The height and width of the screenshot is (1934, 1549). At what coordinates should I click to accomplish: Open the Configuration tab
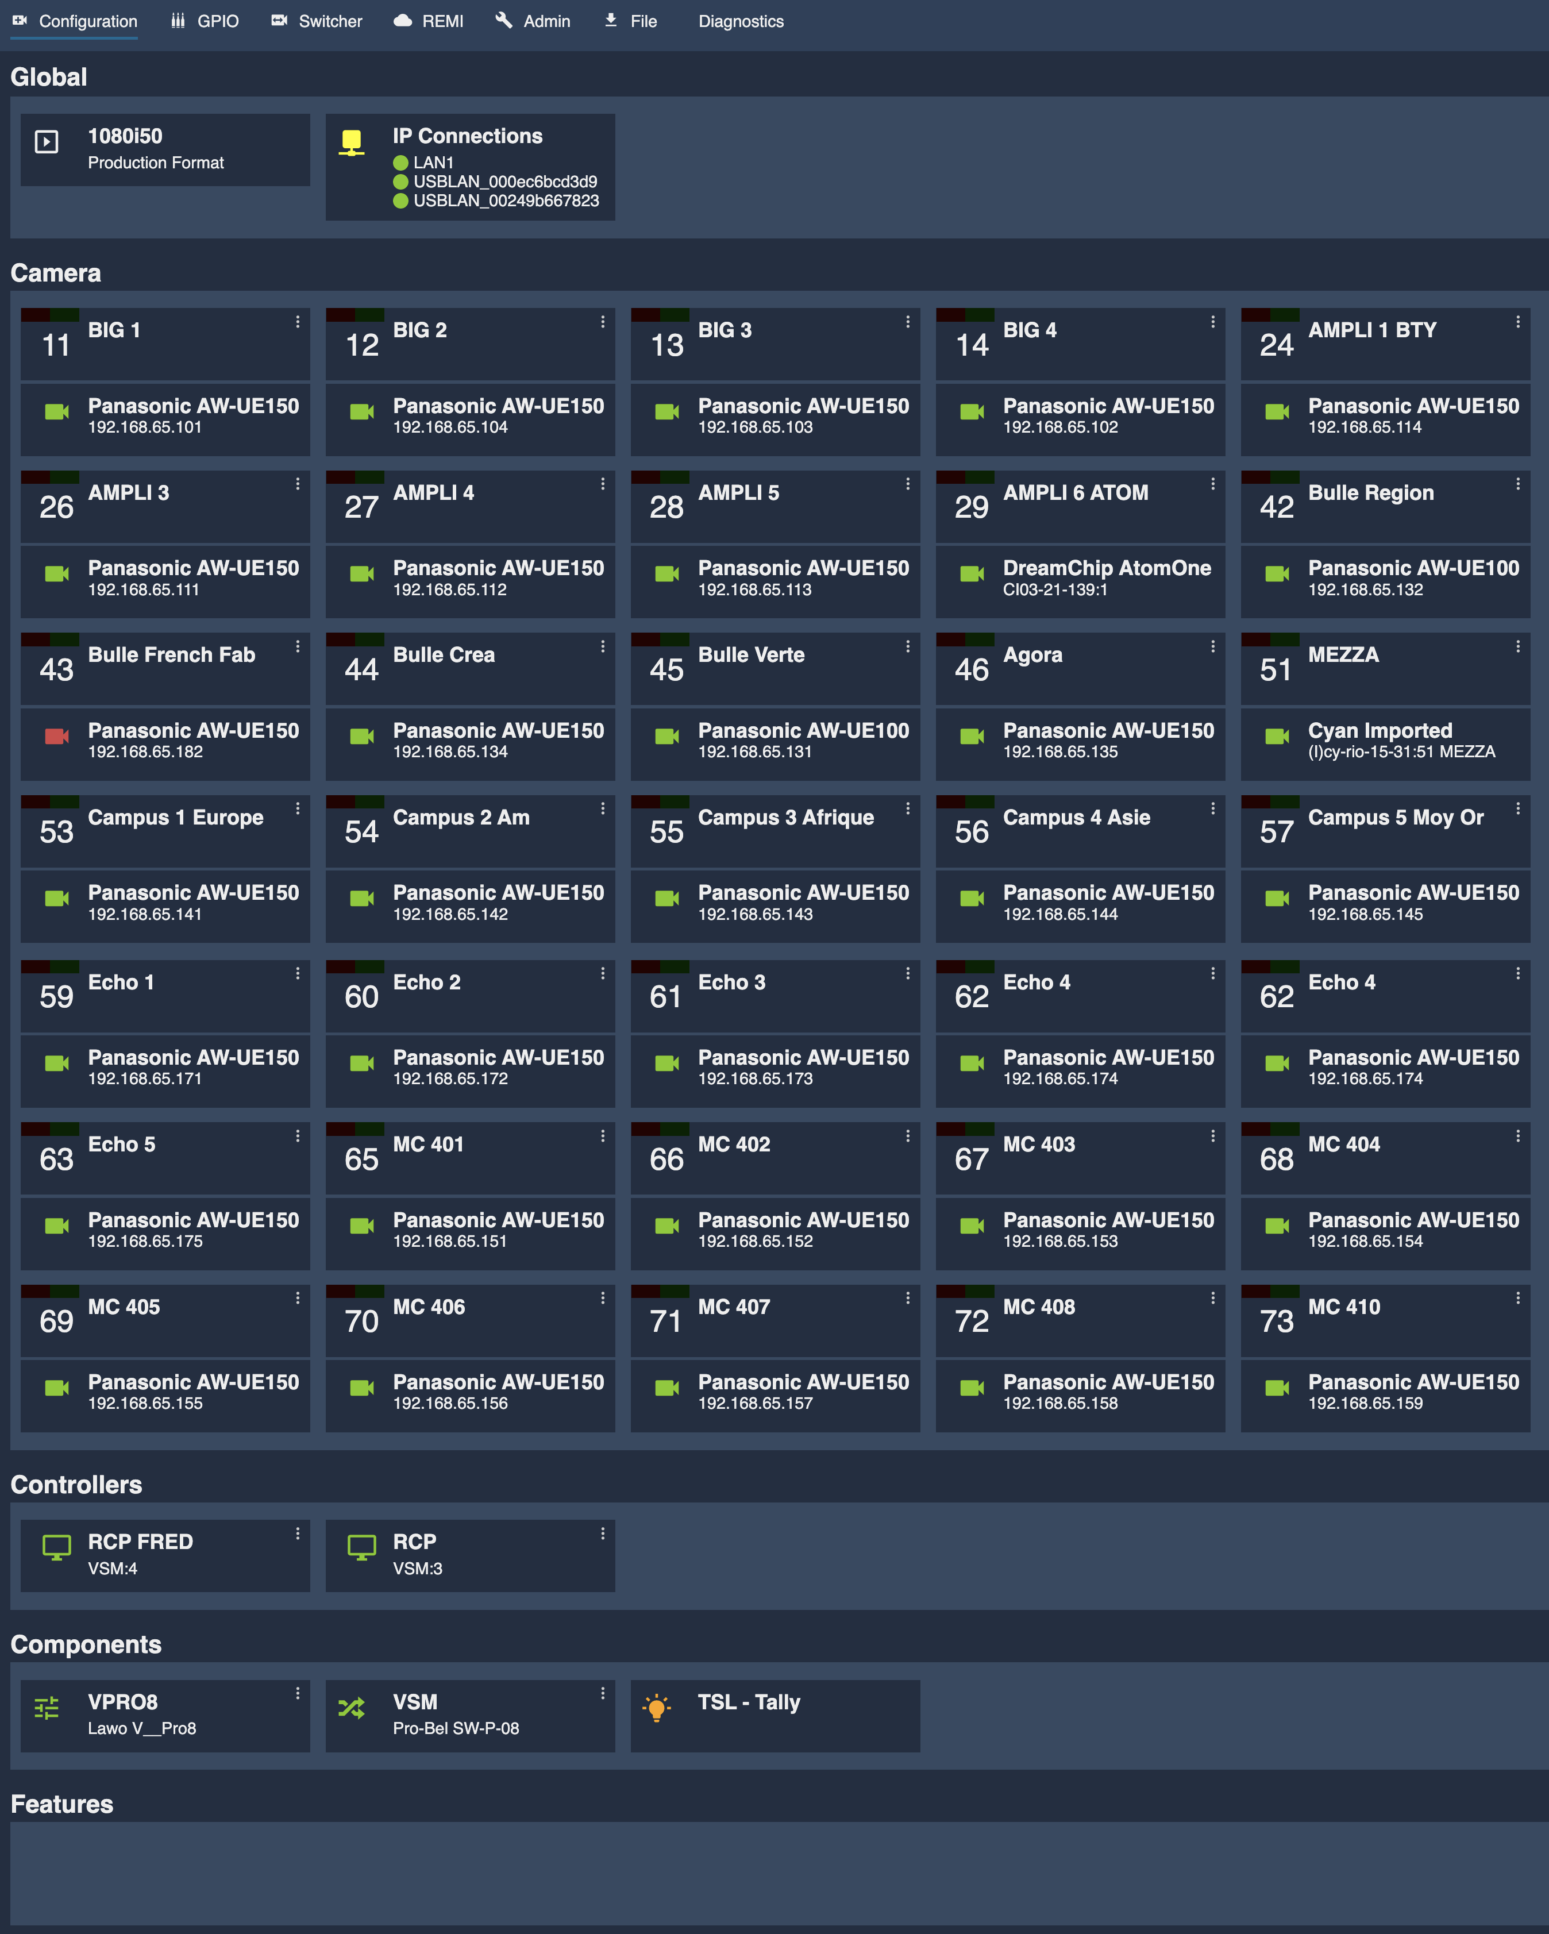[x=75, y=21]
